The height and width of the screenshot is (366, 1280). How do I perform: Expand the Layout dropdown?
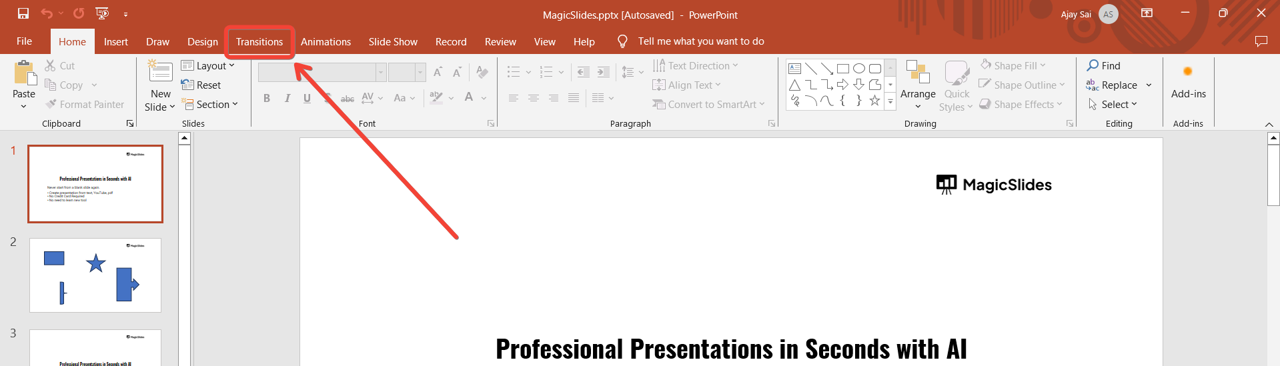click(x=208, y=65)
